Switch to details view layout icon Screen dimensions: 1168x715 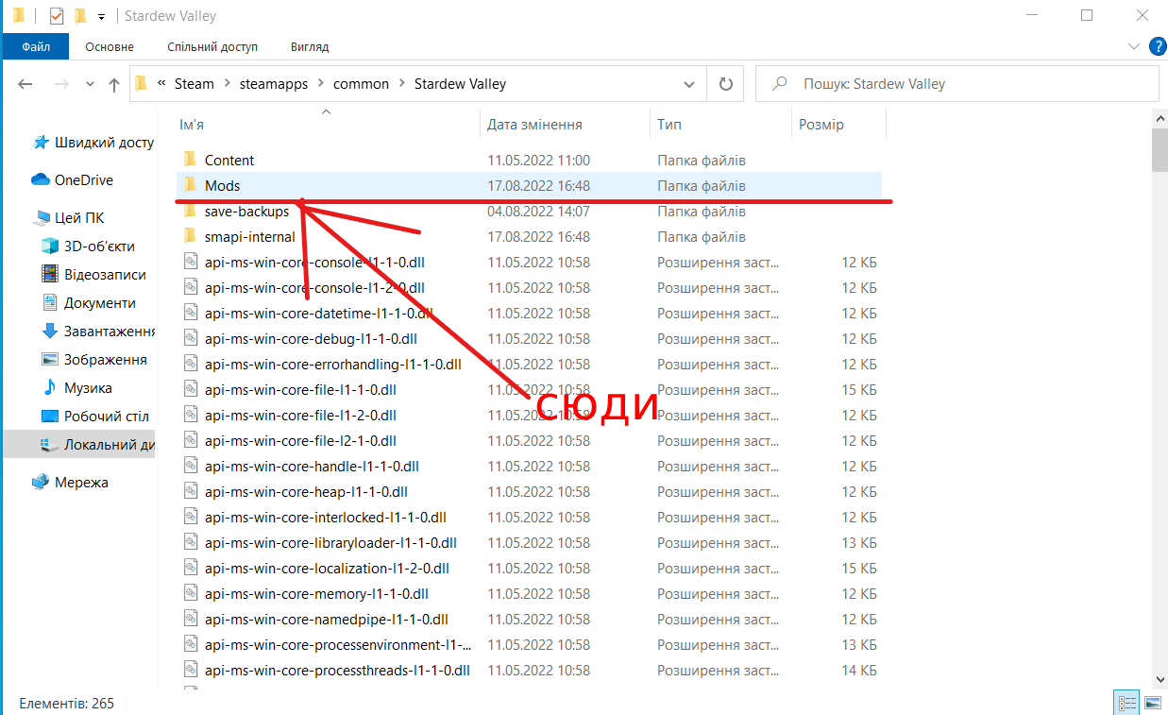coord(1126,703)
